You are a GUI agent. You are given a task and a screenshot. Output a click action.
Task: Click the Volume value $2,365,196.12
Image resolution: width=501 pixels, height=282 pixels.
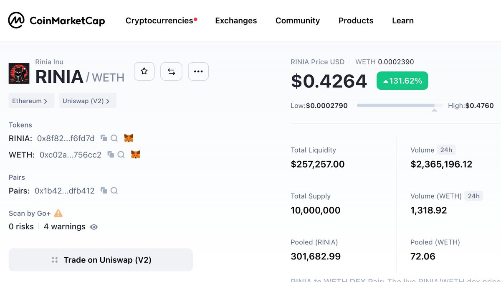[442, 164]
